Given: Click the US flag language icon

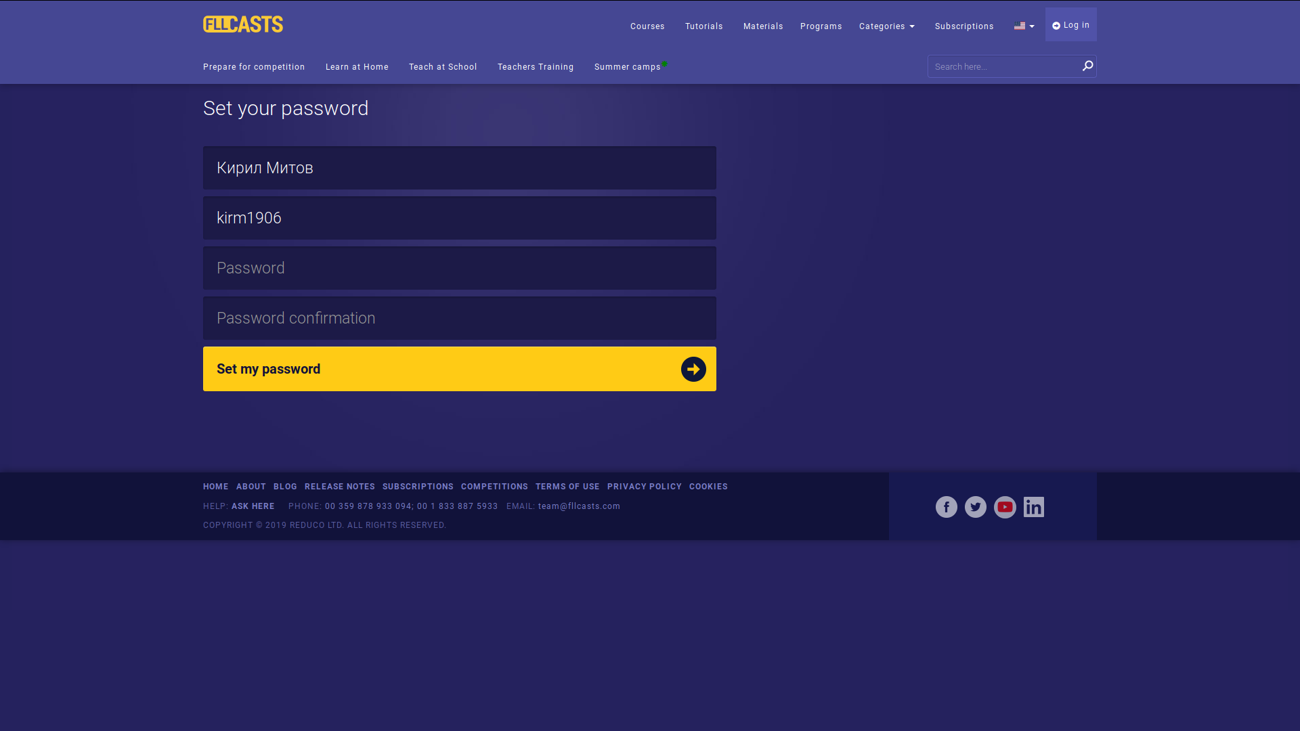Looking at the screenshot, I should click(1019, 26).
